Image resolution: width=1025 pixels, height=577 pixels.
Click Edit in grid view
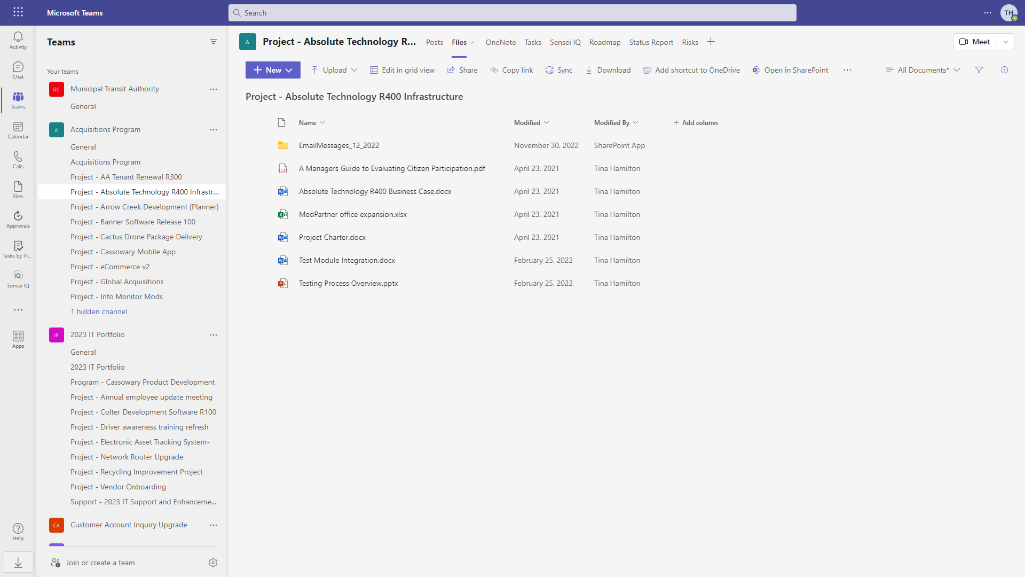pos(403,70)
